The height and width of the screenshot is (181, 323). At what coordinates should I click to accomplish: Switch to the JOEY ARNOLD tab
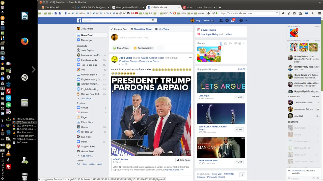pos(93,7)
